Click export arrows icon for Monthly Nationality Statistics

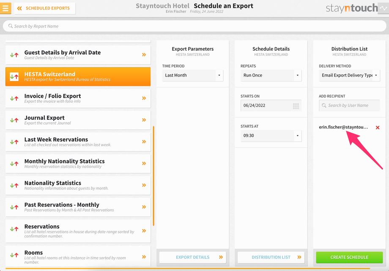14,164
